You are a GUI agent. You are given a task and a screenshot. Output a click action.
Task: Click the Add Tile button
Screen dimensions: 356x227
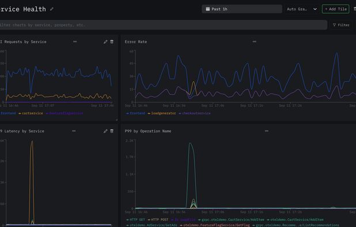click(335, 9)
